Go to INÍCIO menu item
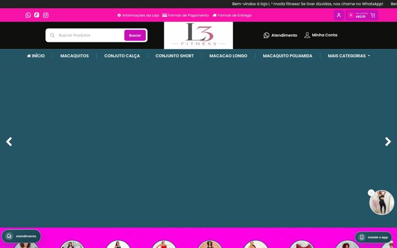397x248 pixels. pos(36,56)
